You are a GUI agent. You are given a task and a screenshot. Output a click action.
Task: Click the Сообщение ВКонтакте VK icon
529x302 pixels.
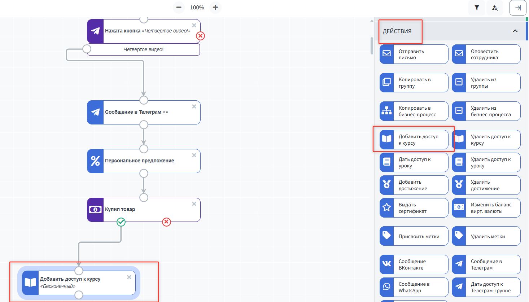[x=387, y=264]
